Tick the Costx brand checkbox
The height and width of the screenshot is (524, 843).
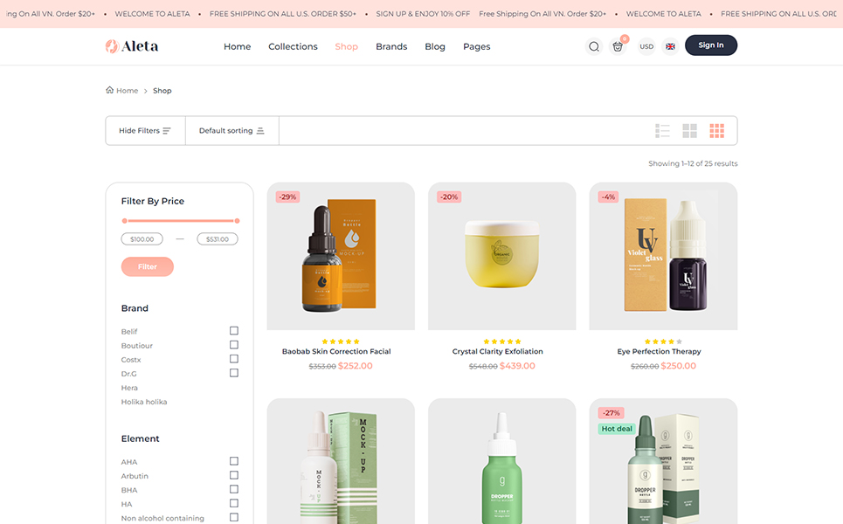[234, 359]
